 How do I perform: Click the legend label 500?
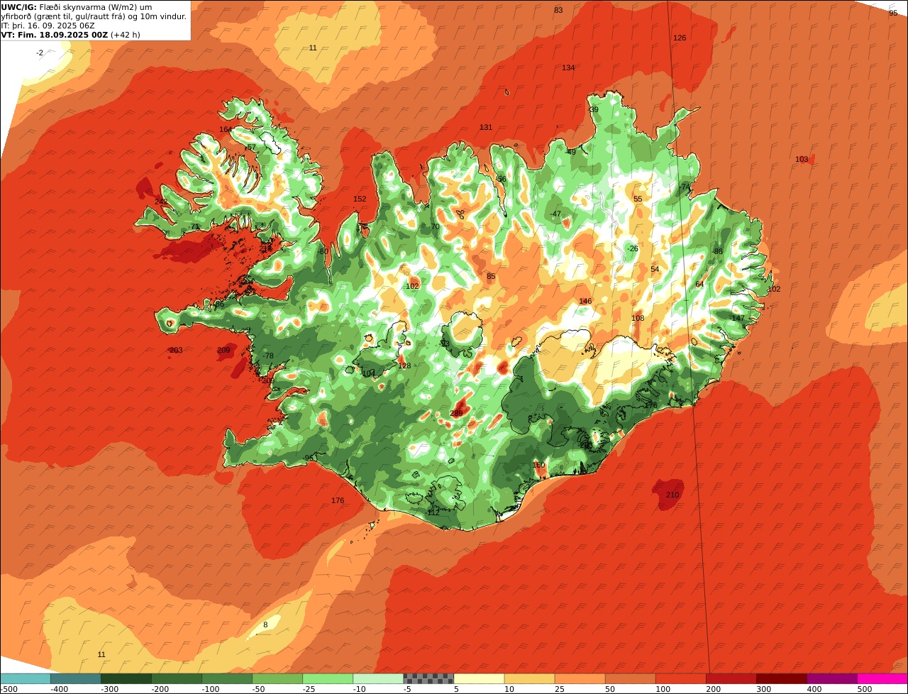pos(865,689)
